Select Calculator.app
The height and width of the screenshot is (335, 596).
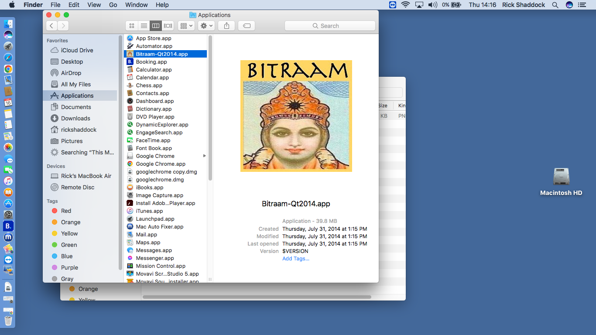tap(154, 70)
